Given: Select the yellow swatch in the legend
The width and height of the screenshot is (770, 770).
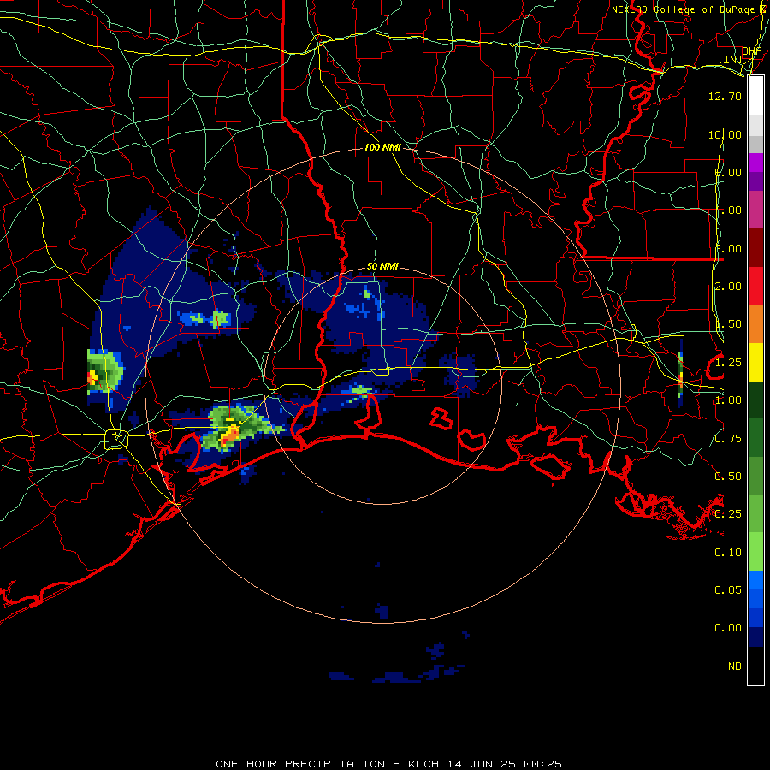Looking at the screenshot, I should click(755, 362).
